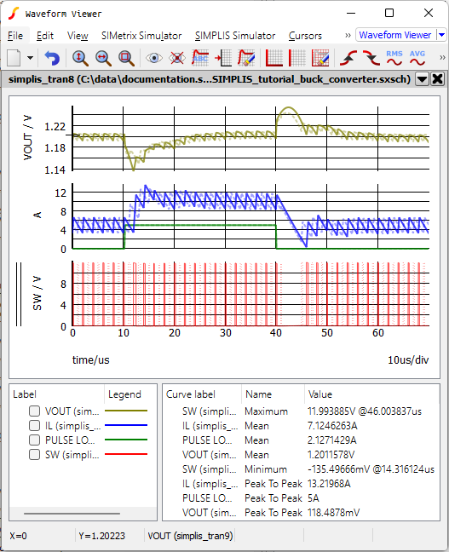
Task: Open the SIMPLIS Simulator menu
Action: [x=235, y=36]
